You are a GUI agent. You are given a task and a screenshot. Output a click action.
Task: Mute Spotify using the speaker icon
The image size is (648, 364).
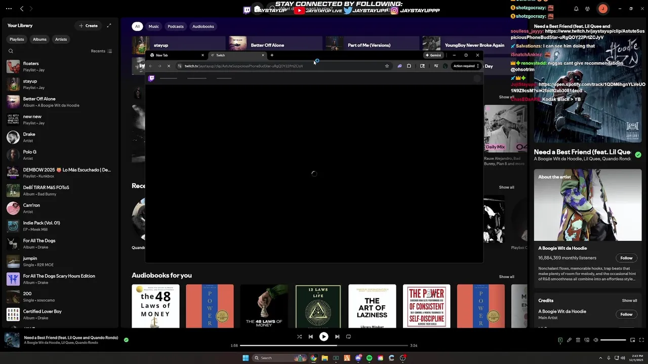coord(595,340)
